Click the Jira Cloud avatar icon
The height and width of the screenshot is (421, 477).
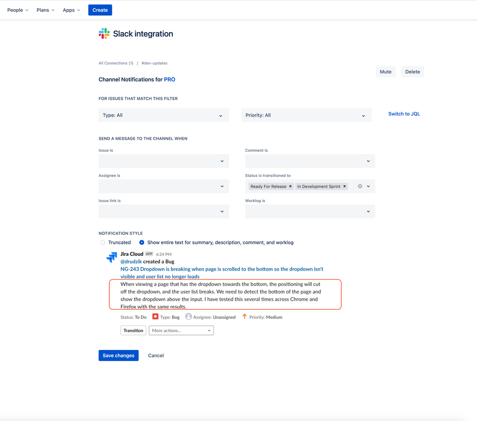tap(112, 257)
